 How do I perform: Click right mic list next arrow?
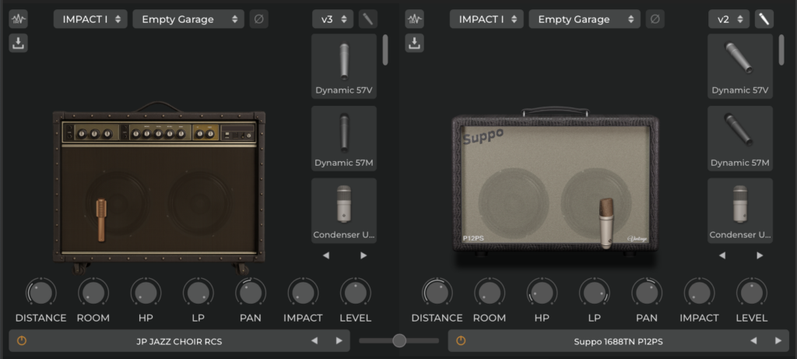[x=760, y=255]
